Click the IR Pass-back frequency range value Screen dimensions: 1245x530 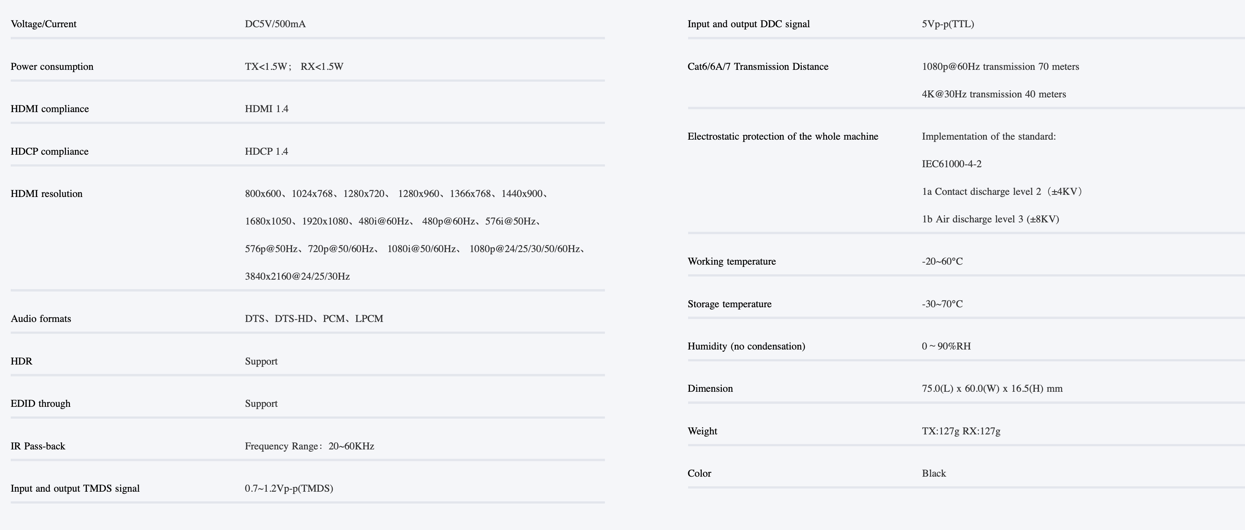click(x=309, y=447)
